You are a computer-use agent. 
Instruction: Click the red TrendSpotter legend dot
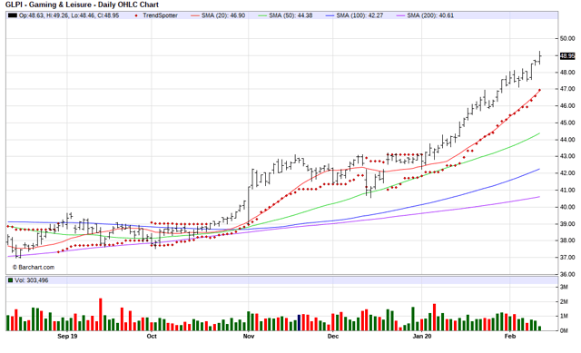click(x=137, y=15)
